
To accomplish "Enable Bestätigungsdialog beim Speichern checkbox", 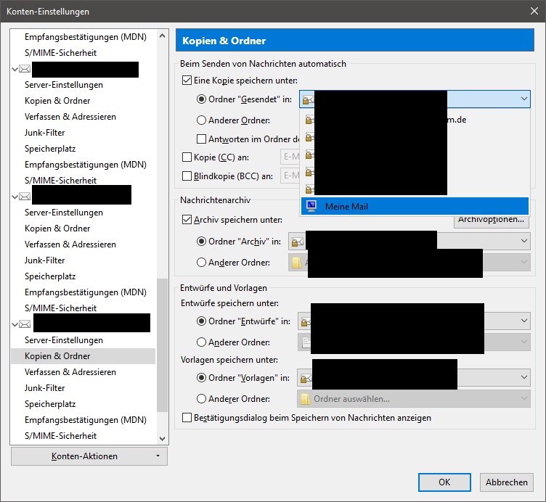I will pos(187,417).
